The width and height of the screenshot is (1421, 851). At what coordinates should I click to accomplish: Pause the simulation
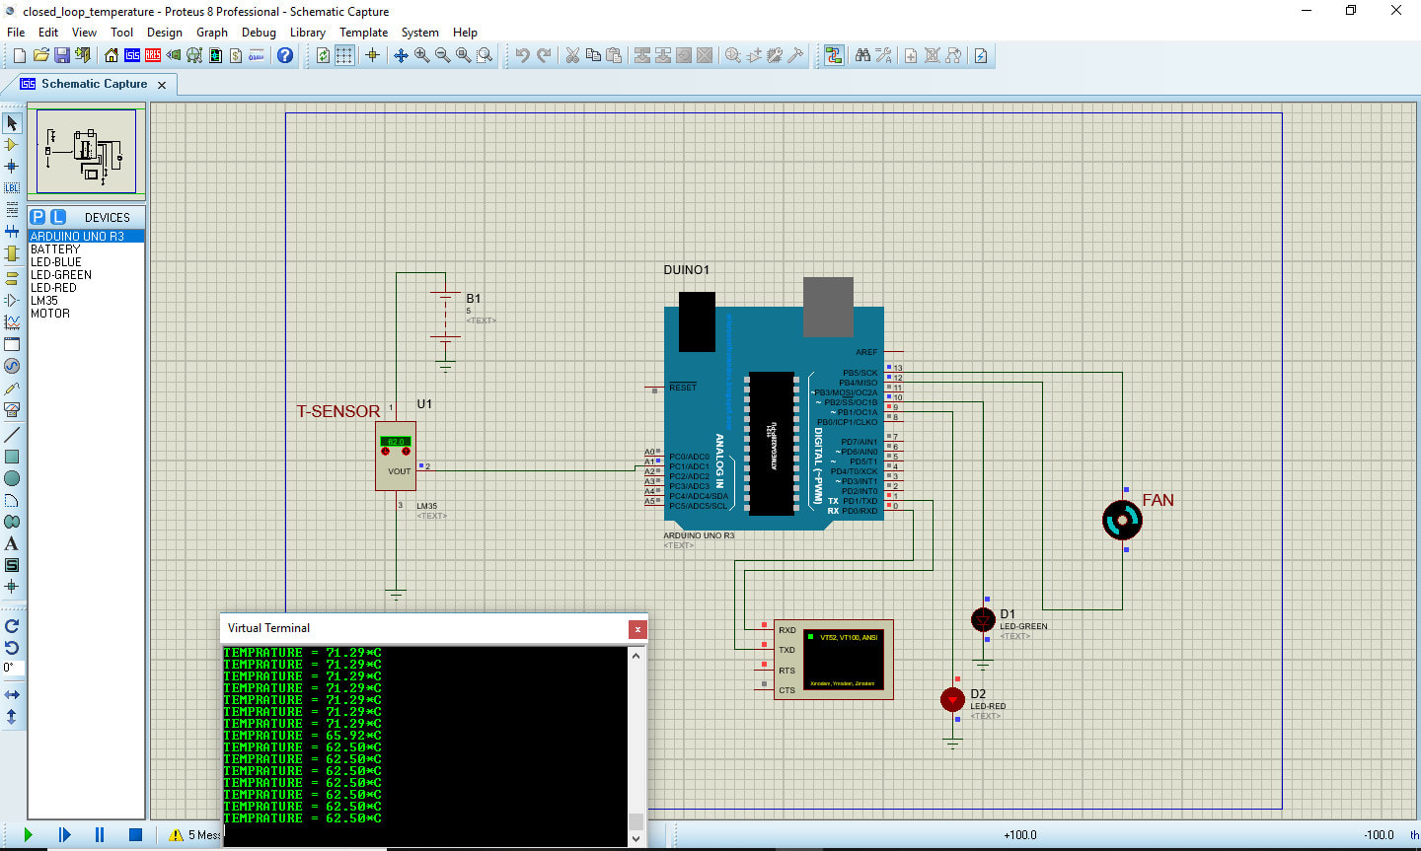point(100,834)
